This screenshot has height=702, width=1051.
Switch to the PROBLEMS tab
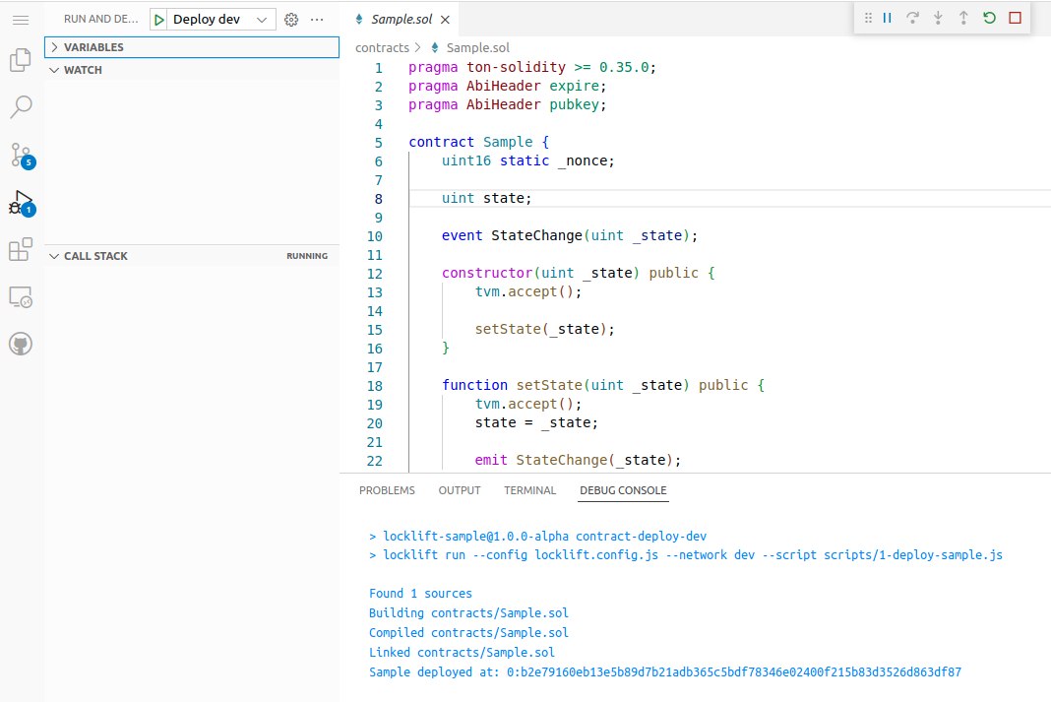point(387,490)
